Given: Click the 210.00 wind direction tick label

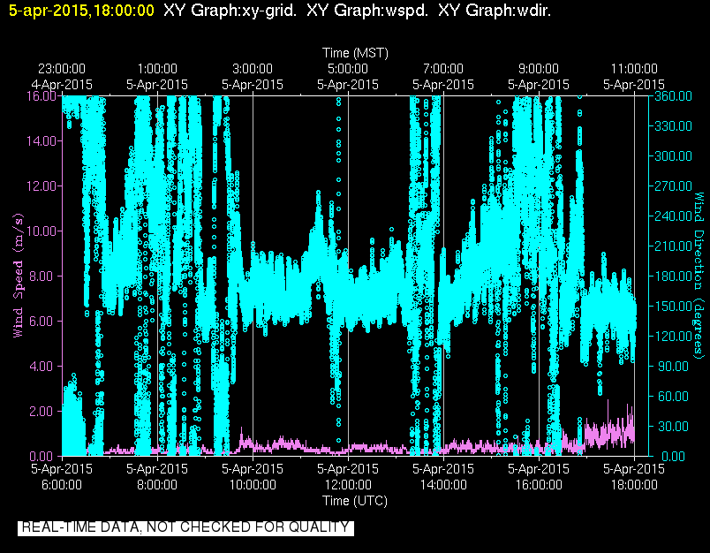Looking at the screenshot, I should click(x=673, y=246).
